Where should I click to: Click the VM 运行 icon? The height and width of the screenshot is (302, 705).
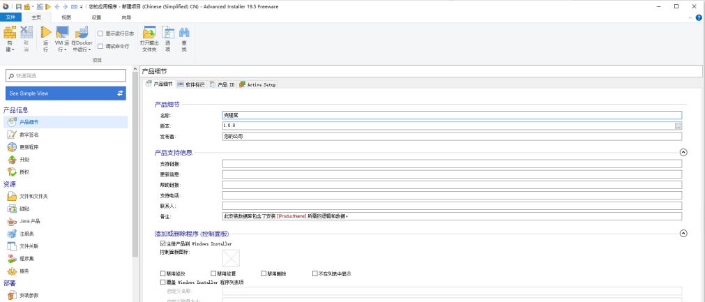(x=62, y=32)
